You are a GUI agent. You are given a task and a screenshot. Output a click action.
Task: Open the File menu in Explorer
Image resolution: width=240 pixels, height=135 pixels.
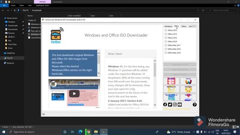pyautogui.click(x=4, y=5)
